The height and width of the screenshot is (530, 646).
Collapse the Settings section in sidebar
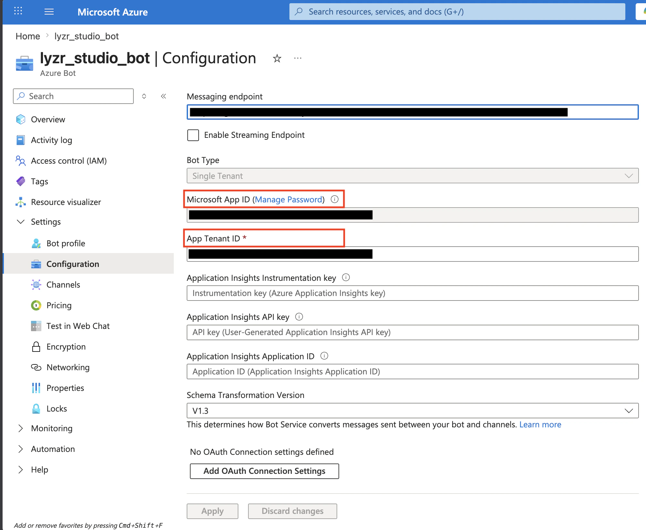(x=21, y=222)
